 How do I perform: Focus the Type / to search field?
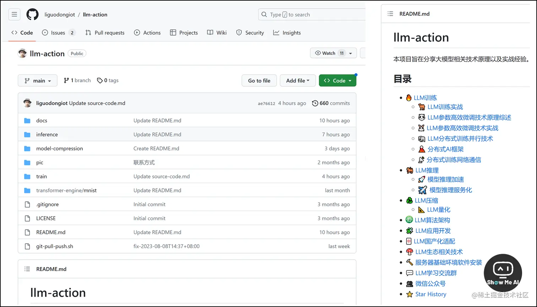point(311,15)
